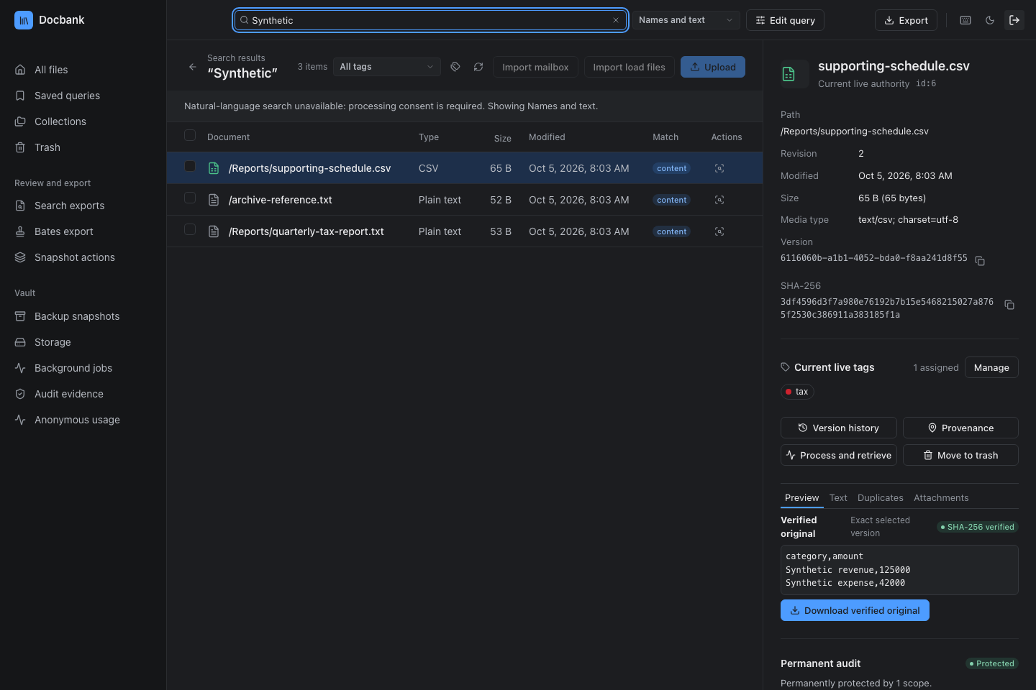Click the Docbank logo
Screen dimensions: 1036x690
click(24, 20)
